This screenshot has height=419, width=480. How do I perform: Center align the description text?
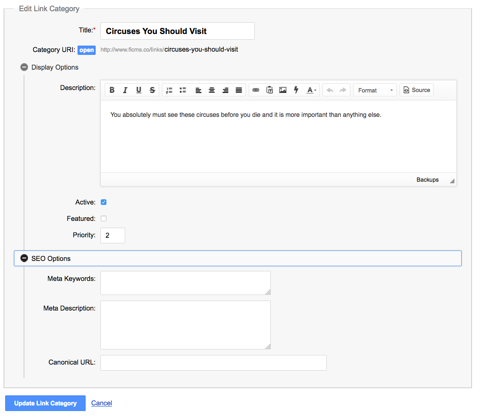tap(212, 90)
